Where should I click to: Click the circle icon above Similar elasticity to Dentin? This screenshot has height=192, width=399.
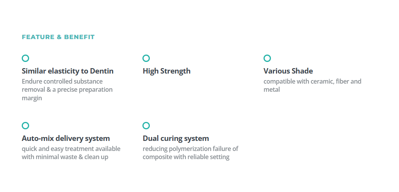(26, 58)
